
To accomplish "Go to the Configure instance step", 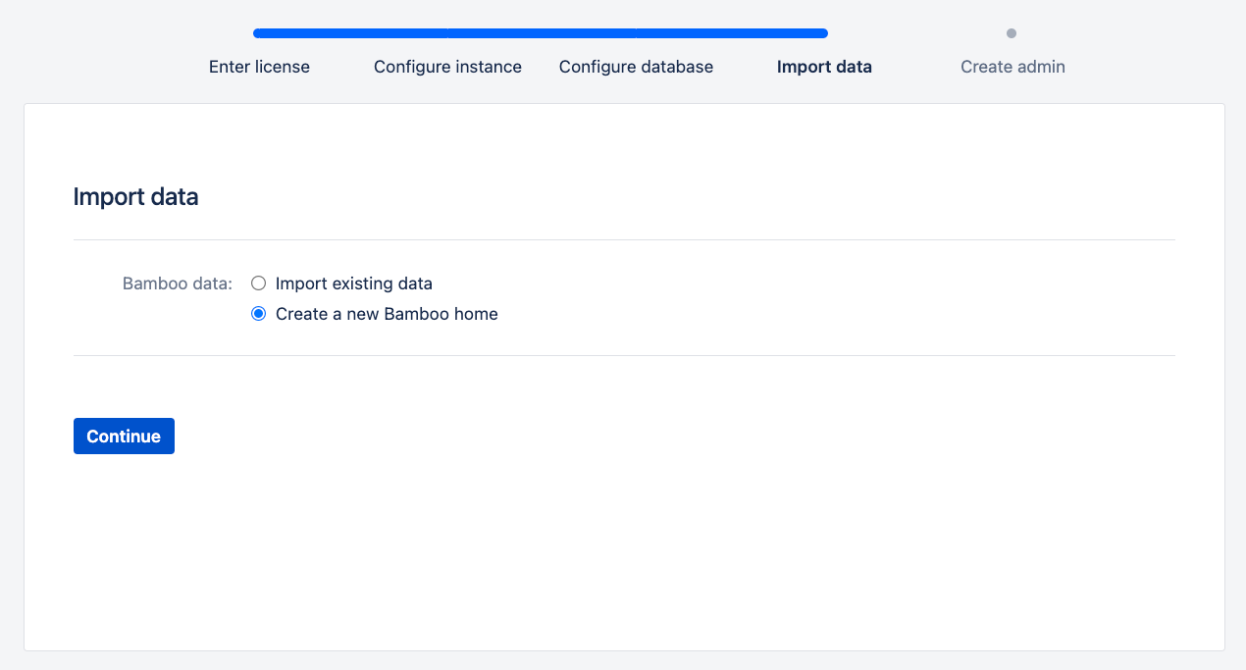I will pos(447,67).
